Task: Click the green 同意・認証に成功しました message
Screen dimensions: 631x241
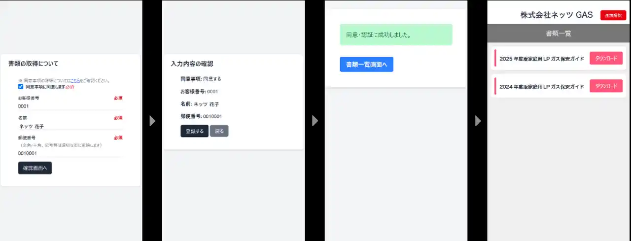Action: coord(396,35)
